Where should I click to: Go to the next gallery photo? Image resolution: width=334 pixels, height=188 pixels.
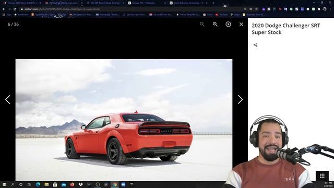pos(240,100)
